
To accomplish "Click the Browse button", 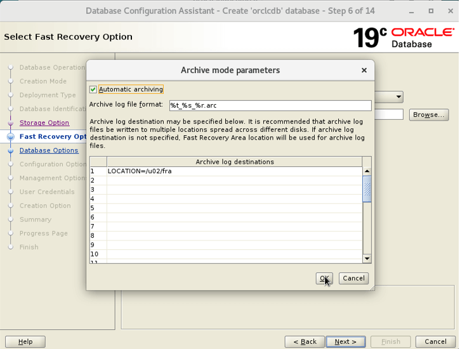I will 429,115.
